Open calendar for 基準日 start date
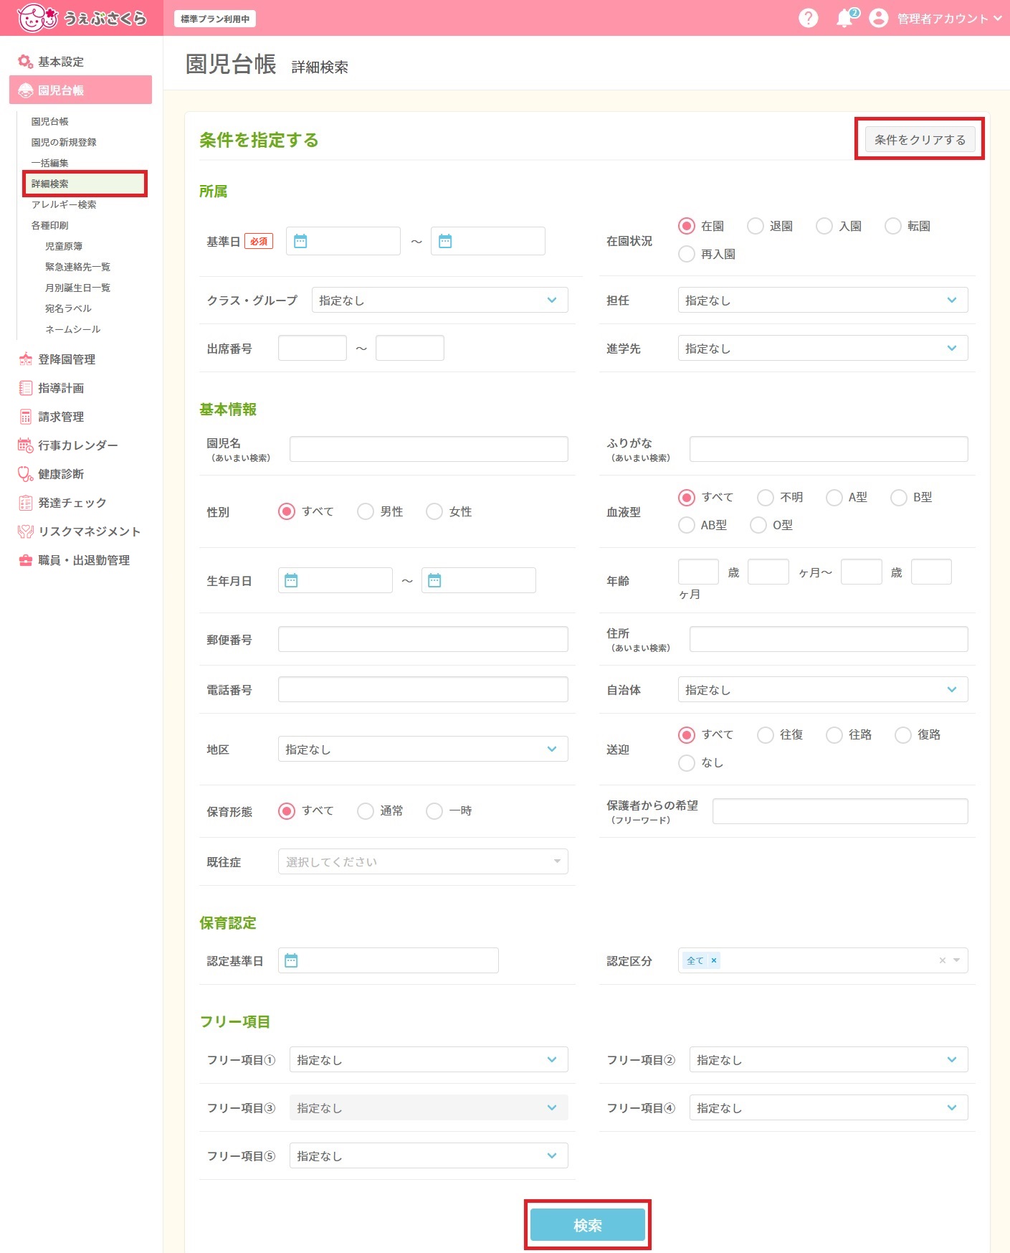Image resolution: width=1010 pixels, height=1253 pixels. tap(300, 241)
